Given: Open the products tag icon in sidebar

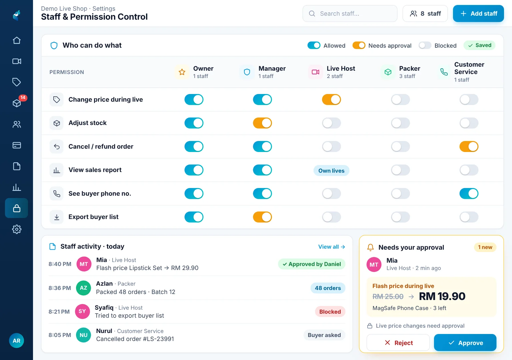Looking at the screenshot, I should click(x=17, y=82).
